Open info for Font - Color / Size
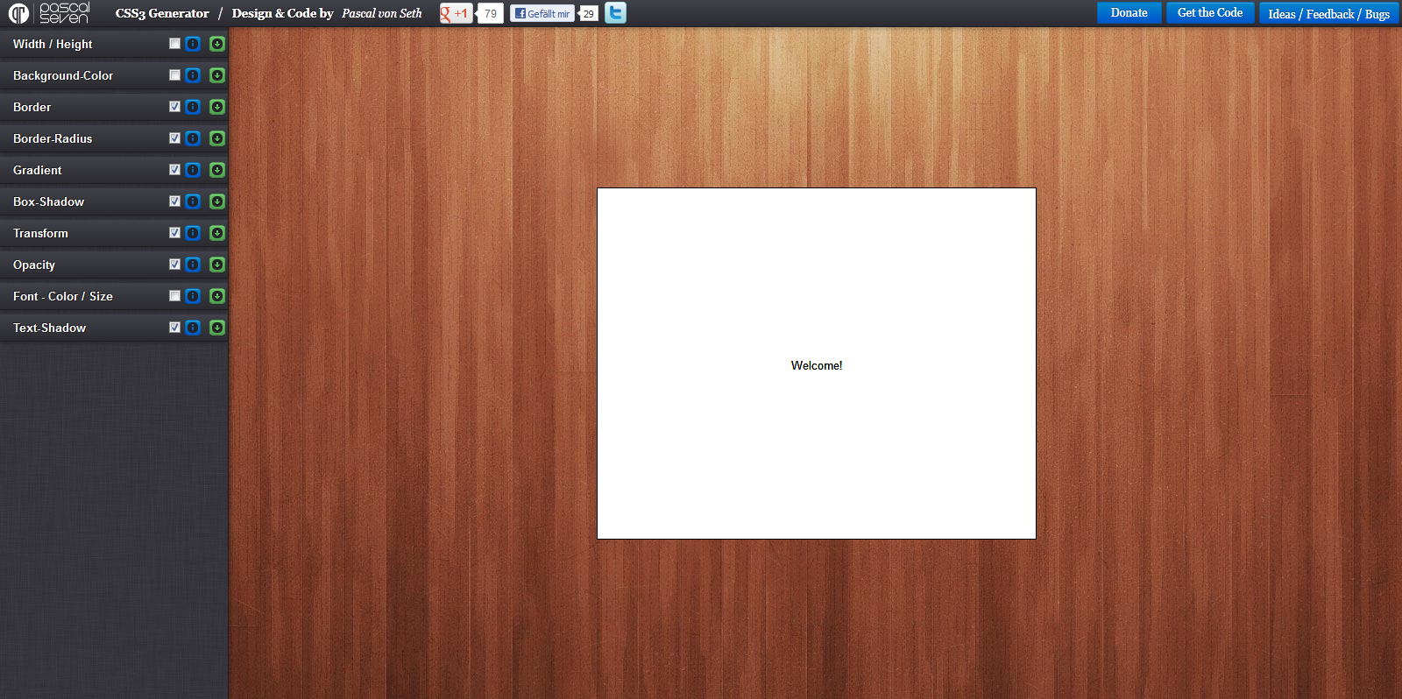This screenshot has height=699, width=1402. click(x=193, y=296)
